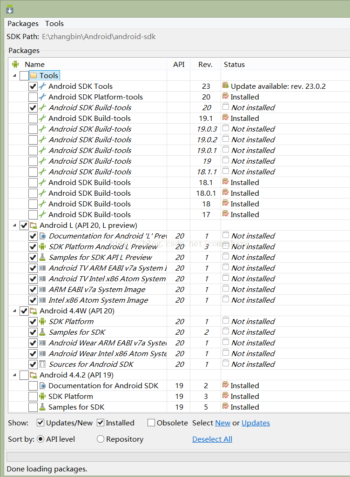This screenshot has height=477, width=350.
Task: Check API 19 SDK Platform checkbox
Action: [x=33, y=397]
